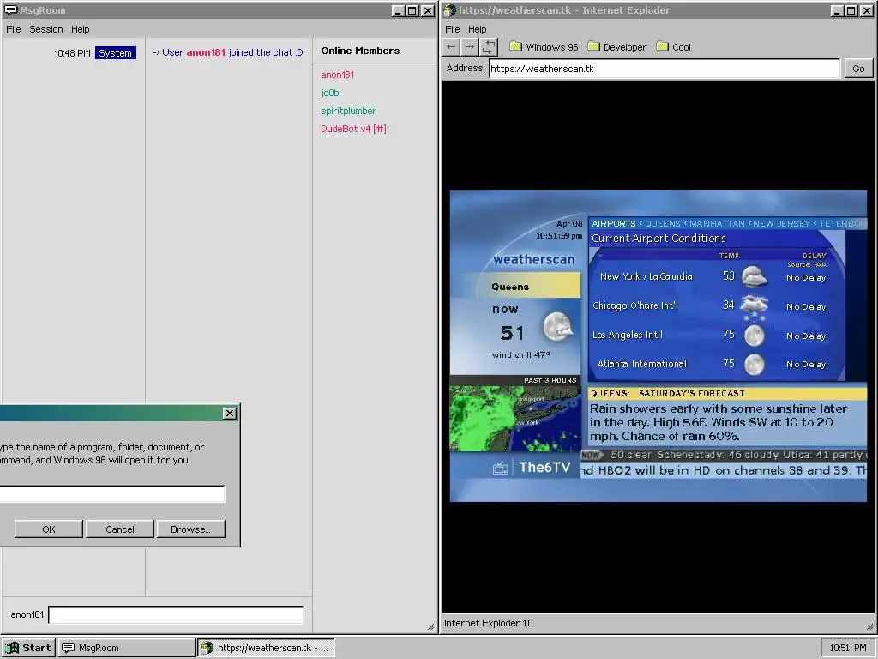Image resolution: width=878 pixels, height=659 pixels.
Task: Click the Run dialog text input field
Action: [112, 493]
